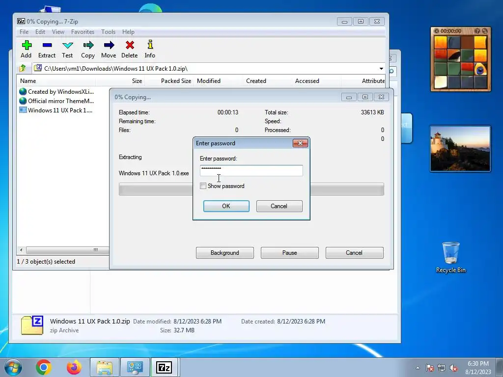Click the up-folder icon beside address bar
The height and width of the screenshot is (377, 503).
coord(23,68)
